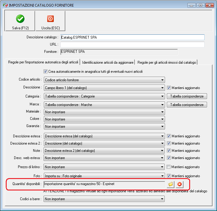Open the Foto dropdown
Image resolution: width=217 pixels, height=211 pixels.
pos(104,175)
